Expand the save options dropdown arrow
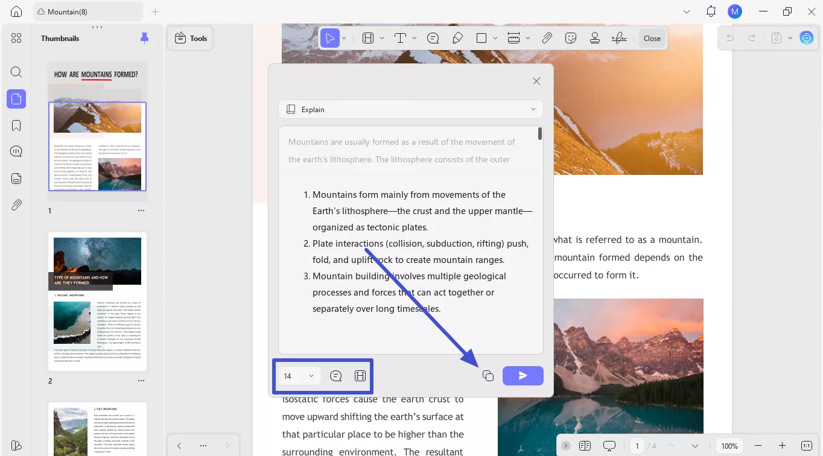 pos(790,38)
